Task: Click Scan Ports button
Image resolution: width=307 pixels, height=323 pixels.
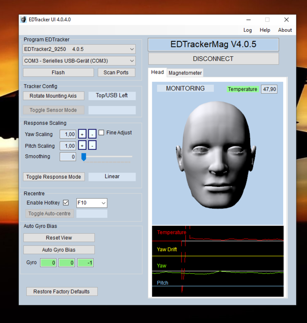Action: click(x=116, y=72)
